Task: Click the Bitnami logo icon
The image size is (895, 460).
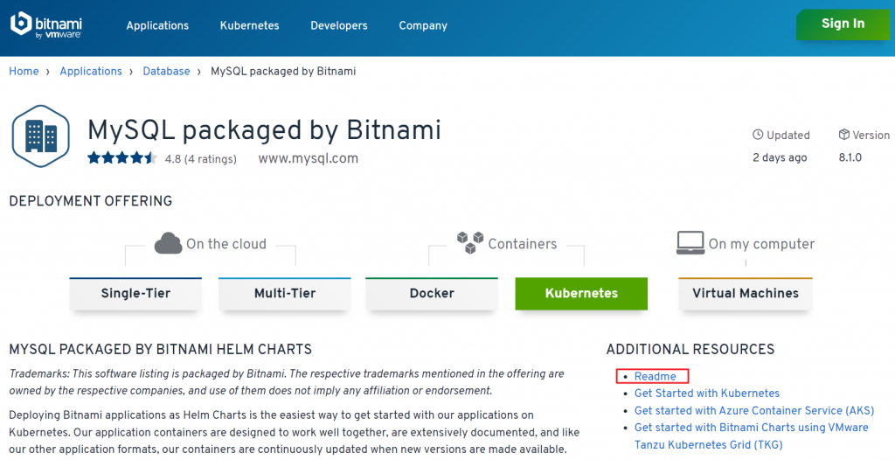Action: coord(21,24)
